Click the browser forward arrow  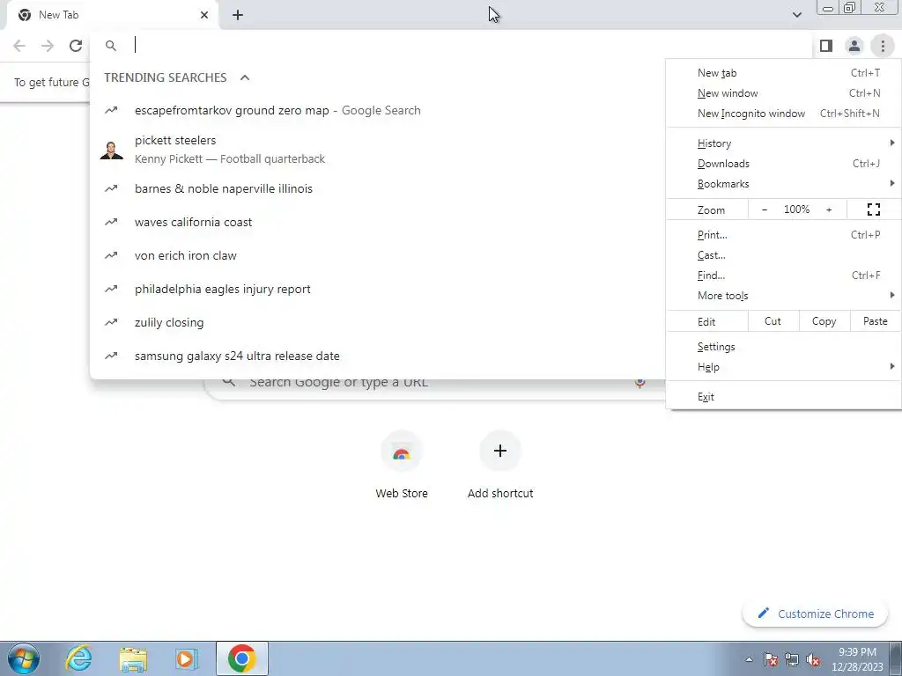(x=48, y=46)
